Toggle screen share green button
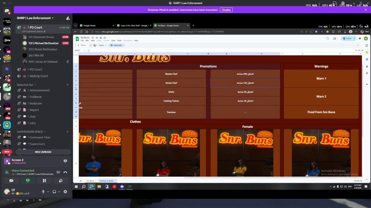The width and height of the screenshot is (371, 208). coord(28,181)
